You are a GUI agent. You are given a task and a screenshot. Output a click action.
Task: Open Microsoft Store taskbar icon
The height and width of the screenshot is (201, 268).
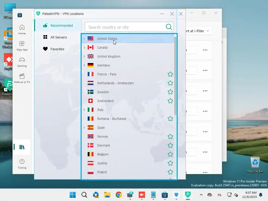pos(165,195)
